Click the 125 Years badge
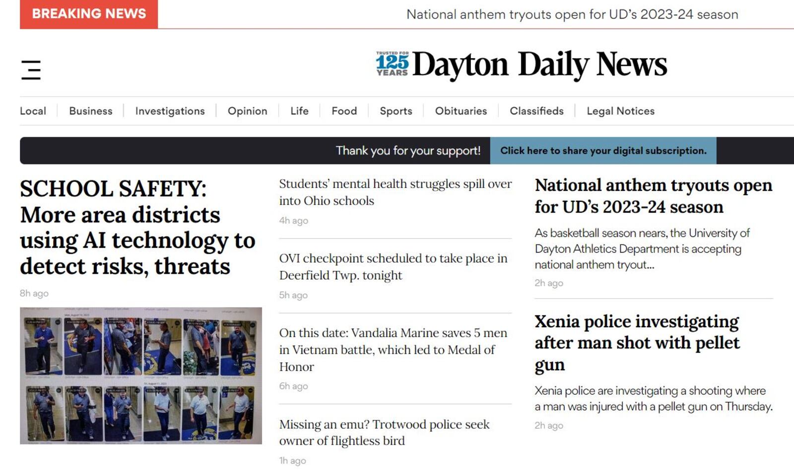Viewport: 794px width, 474px height. click(392, 64)
